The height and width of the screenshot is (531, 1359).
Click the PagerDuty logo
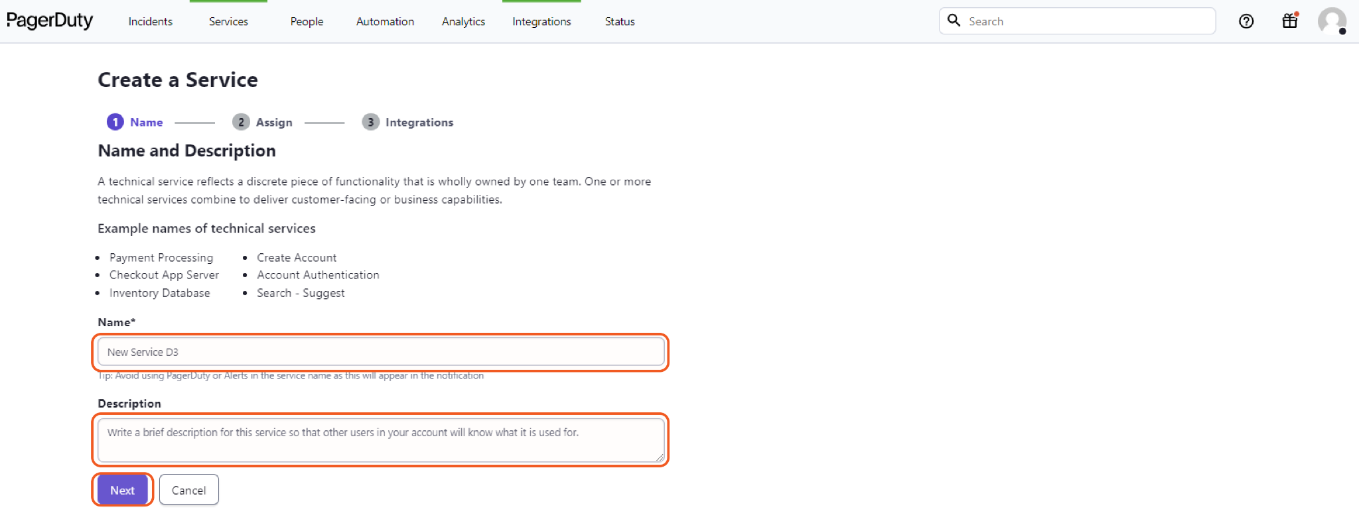coord(50,21)
